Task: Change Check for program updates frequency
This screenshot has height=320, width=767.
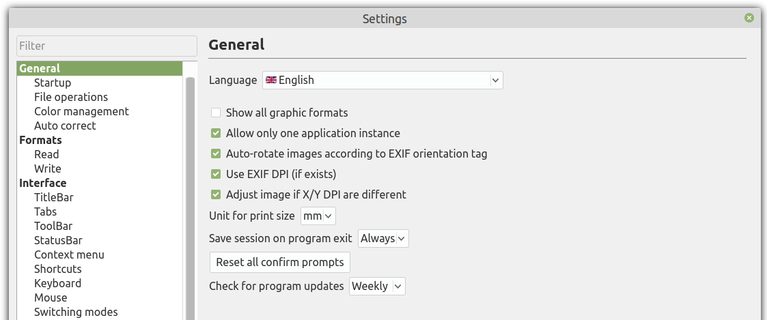Action: [x=377, y=287]
